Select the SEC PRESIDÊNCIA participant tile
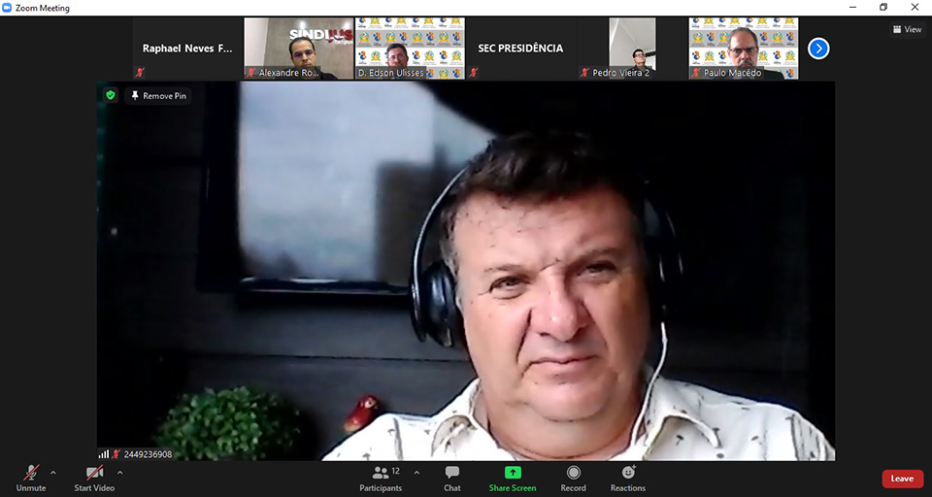The height and width of the screenshot is (497, 932). pyautogui.click(x=520, y=49)
